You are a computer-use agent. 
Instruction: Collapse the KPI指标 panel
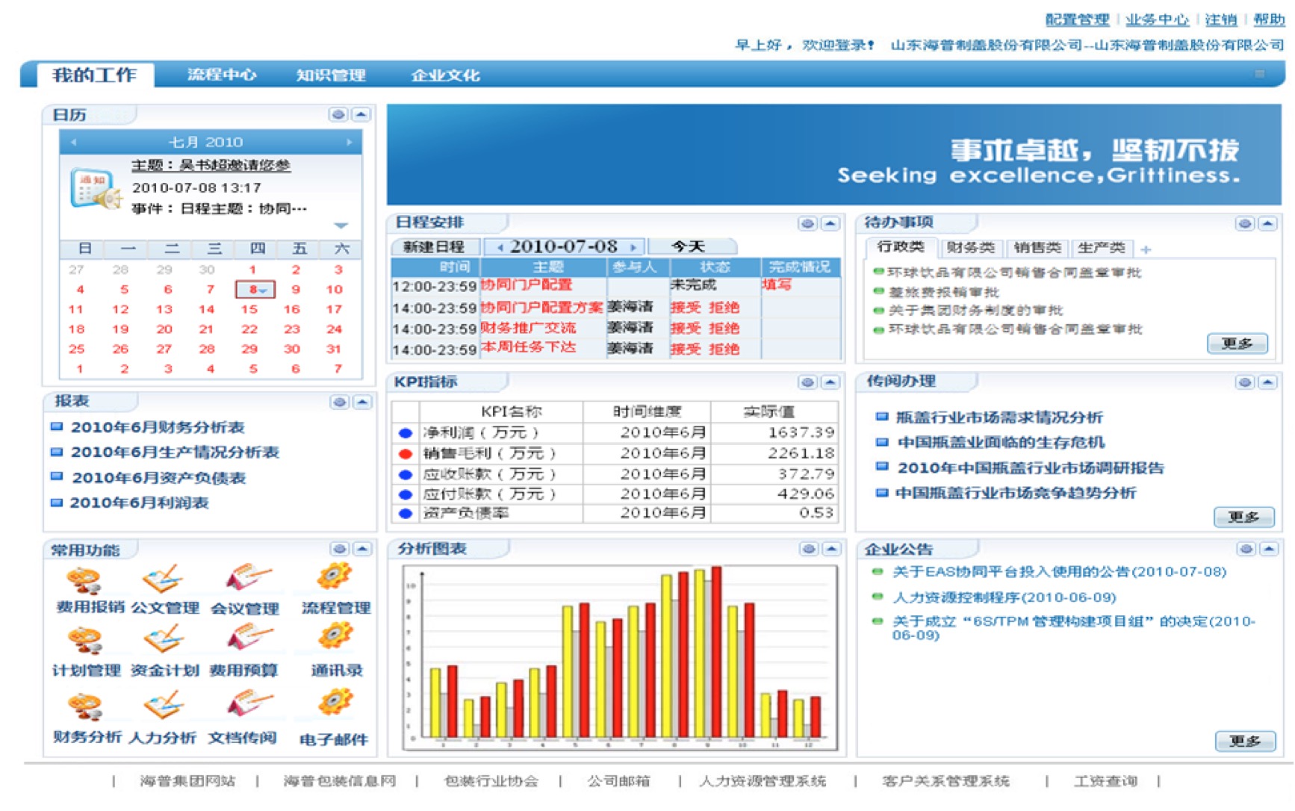pos(830,382)
